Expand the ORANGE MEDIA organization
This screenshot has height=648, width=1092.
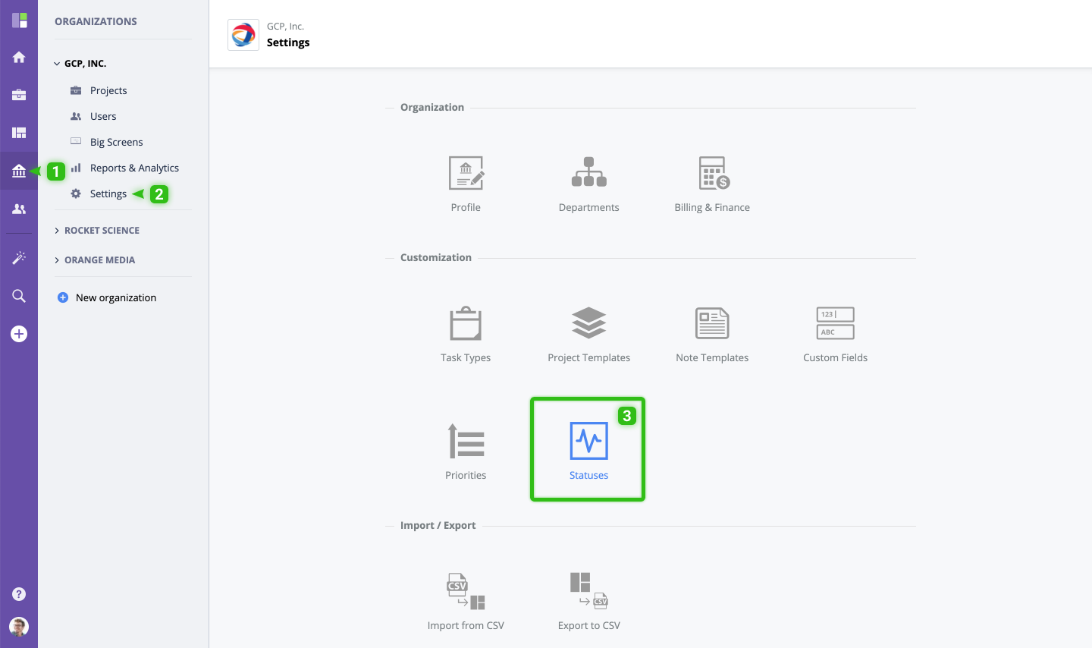coord(57,260)
